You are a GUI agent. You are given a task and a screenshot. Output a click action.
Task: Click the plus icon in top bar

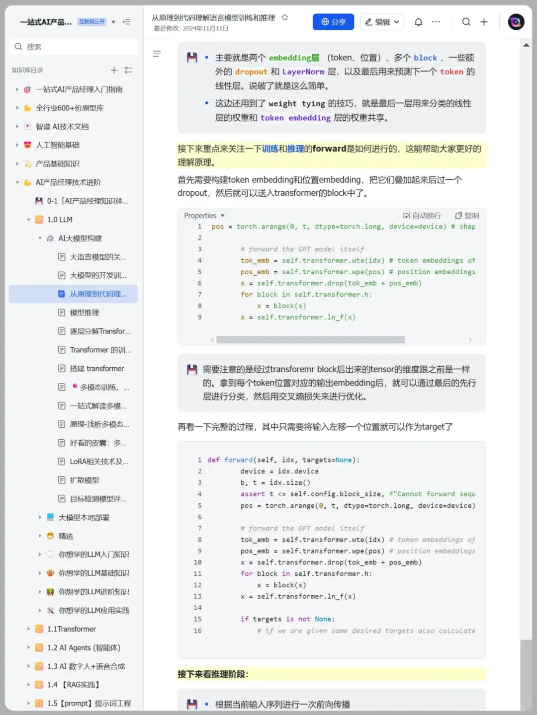(484, 22)
